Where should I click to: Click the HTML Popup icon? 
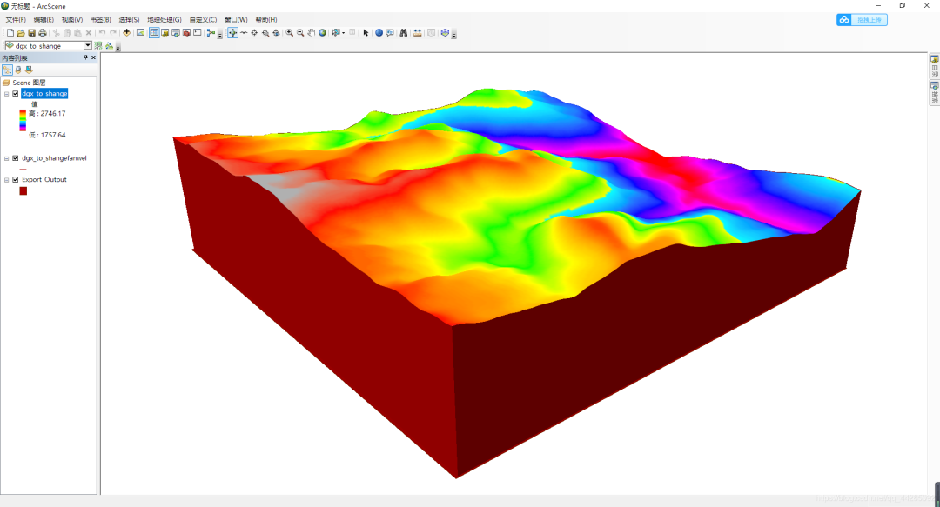coord(390,33)
